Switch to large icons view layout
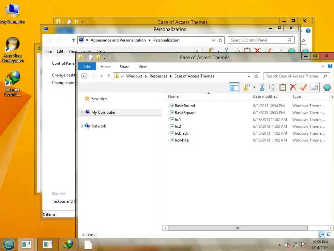 (329, 234)
